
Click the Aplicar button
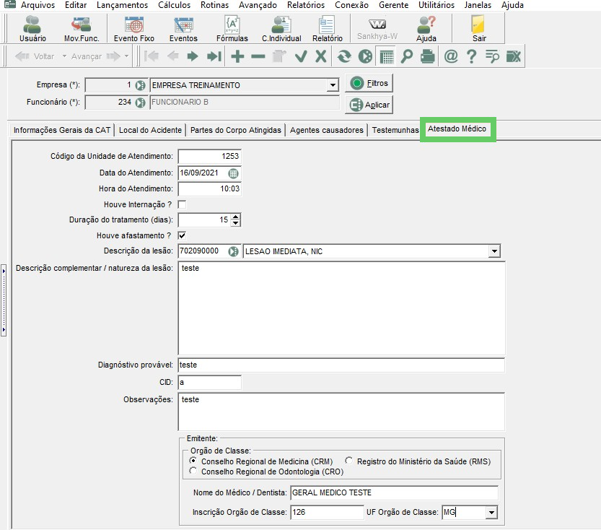coord(369,105)
